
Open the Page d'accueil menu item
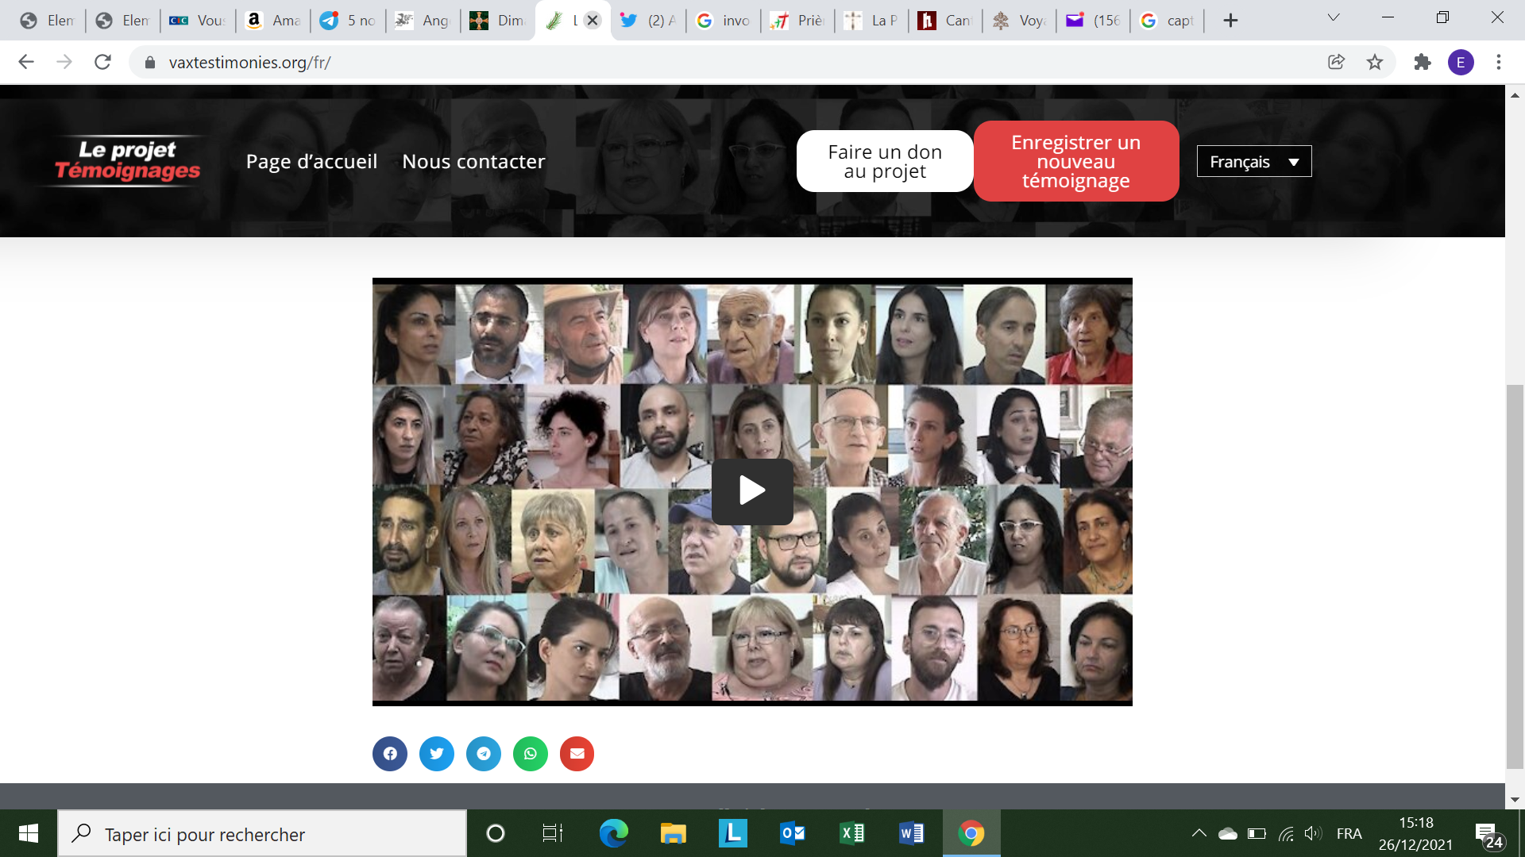[x=311, y=162]
